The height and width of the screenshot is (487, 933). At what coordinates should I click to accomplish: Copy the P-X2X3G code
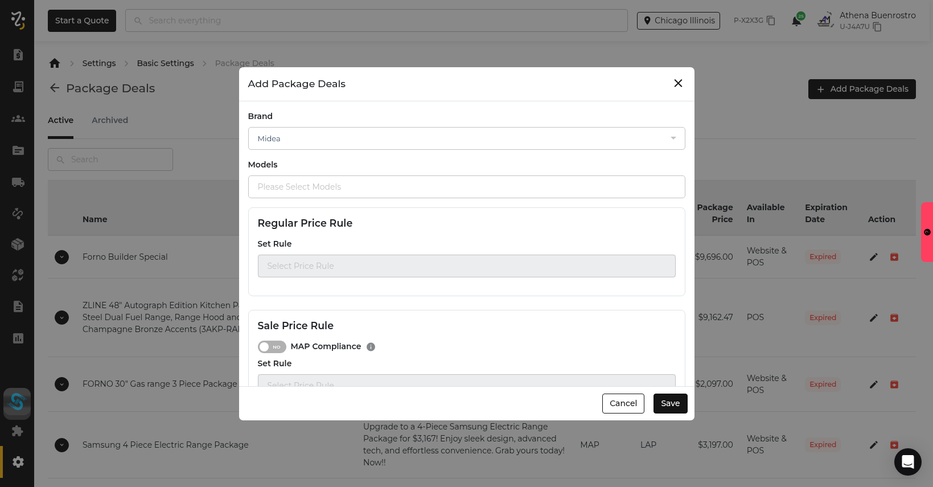click(771, 21)
